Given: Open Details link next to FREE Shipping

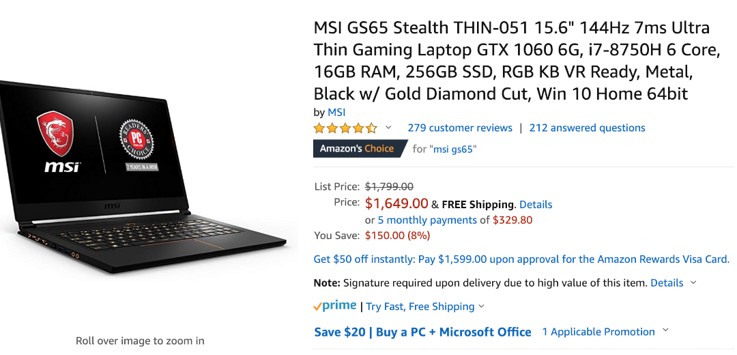Looking at the screenshot, I should tap(536, 204).
